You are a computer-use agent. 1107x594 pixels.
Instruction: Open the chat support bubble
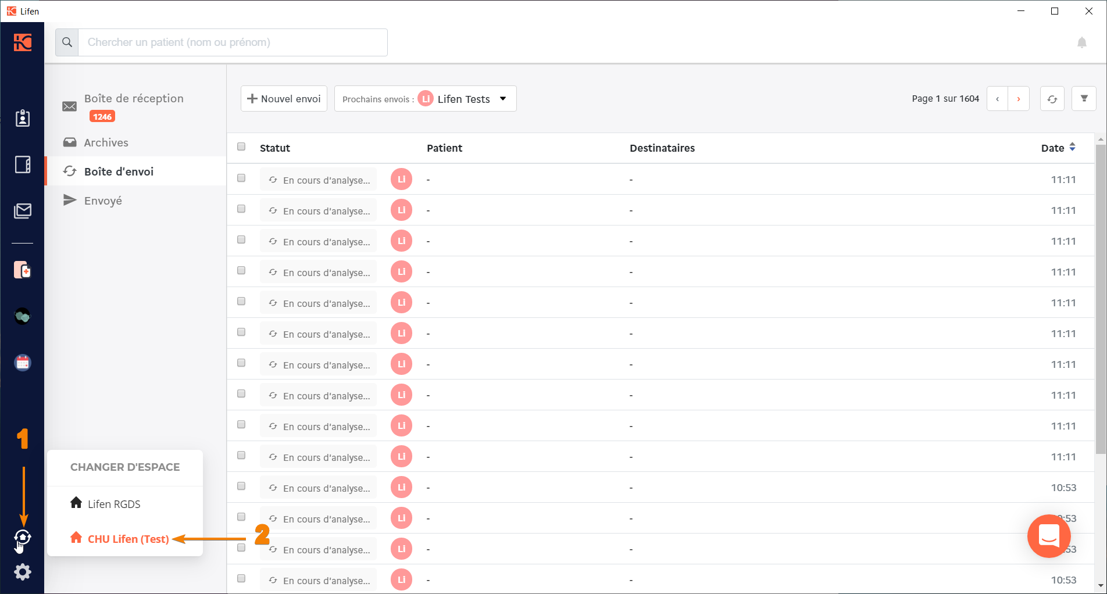[1049, 536]
